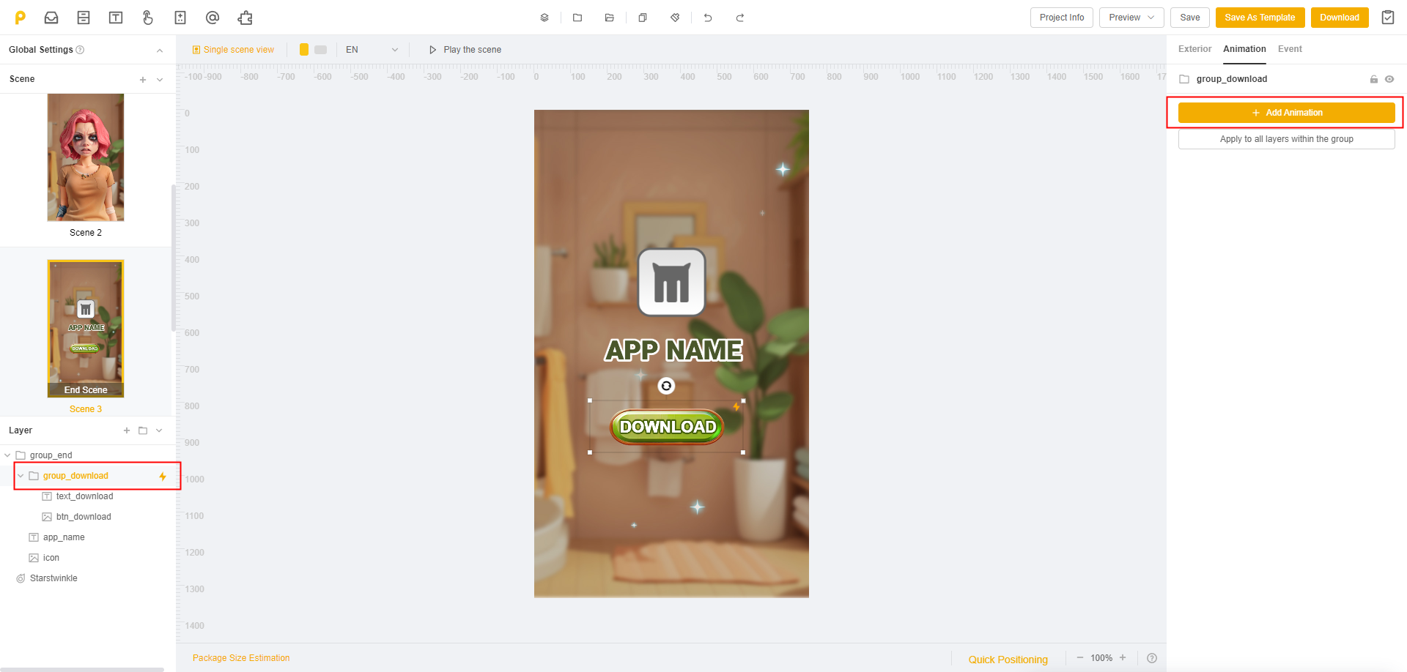Click the Global Settings help question icon
This screenshot has width=1407, height=672.
[81, 50]
